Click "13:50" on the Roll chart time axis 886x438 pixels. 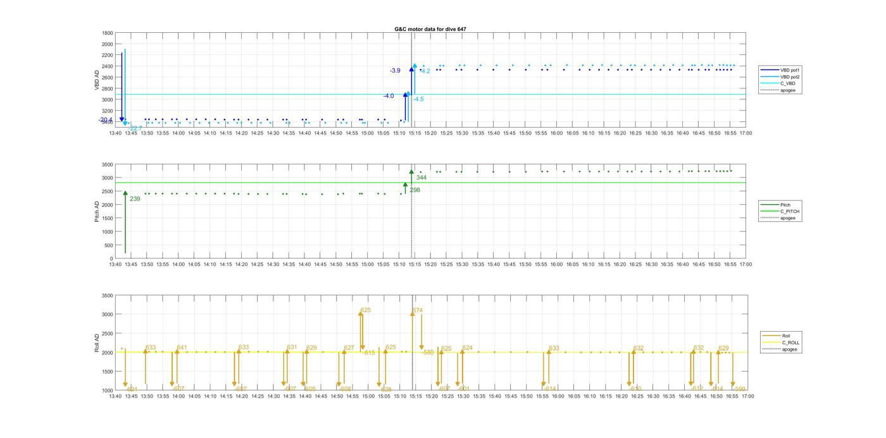click(x=147, y=397)
